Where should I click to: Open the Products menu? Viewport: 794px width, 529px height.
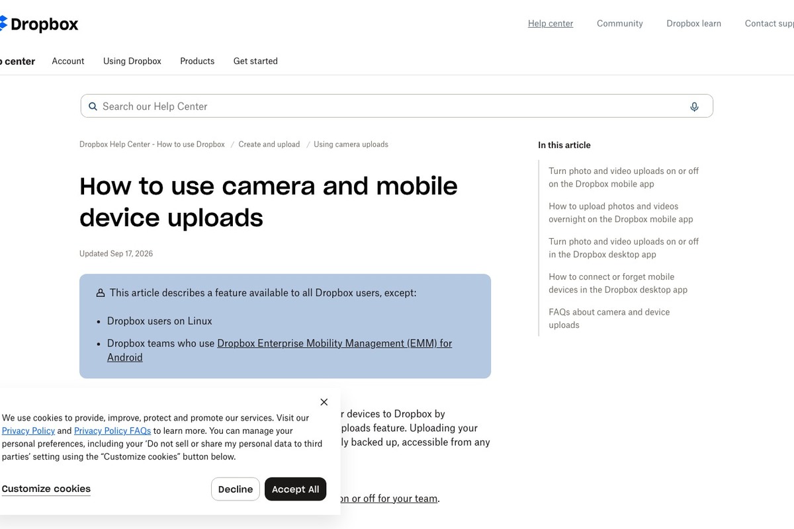[197, 61]
